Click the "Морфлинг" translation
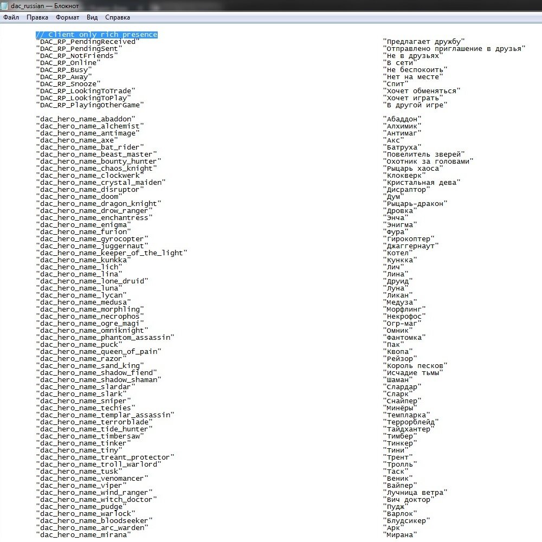Image resolution: width=542 pixels, height=542 pixels. [x=404, y=309]
